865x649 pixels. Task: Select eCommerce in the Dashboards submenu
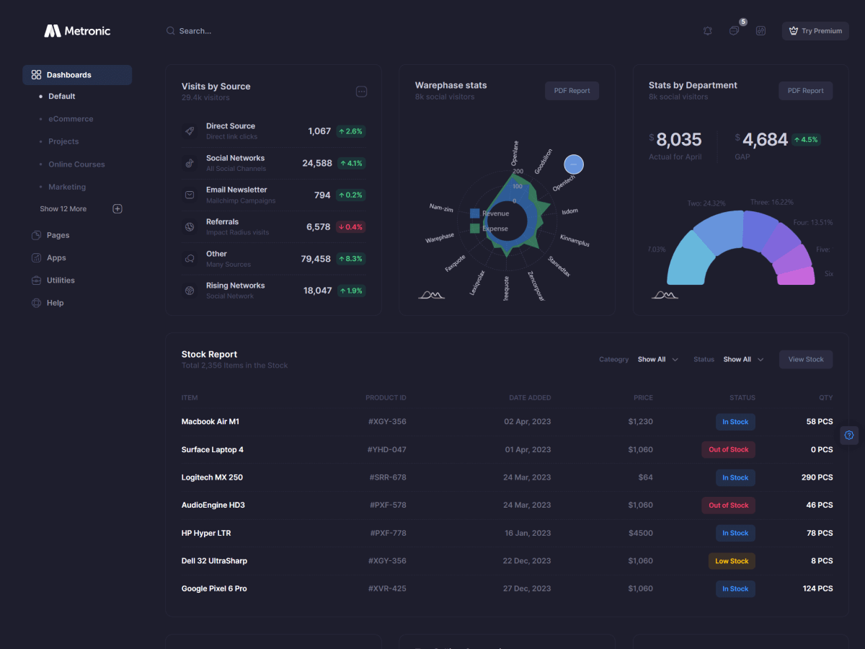pyautogui.click(x=71, y=119)
